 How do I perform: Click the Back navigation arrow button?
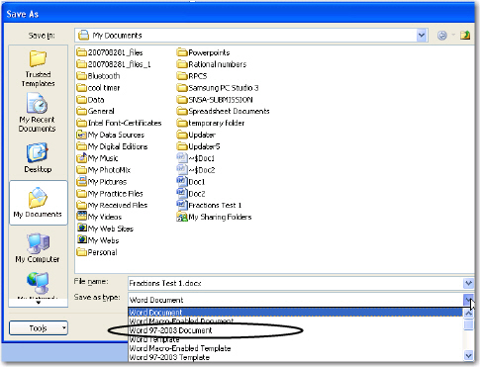pyautogui.click(x=442, y=36)
